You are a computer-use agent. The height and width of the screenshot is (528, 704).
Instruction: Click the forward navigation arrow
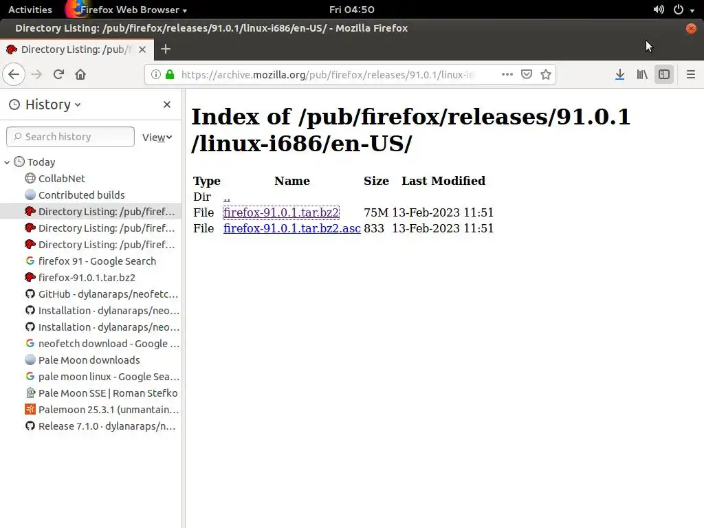coord(37,74)
